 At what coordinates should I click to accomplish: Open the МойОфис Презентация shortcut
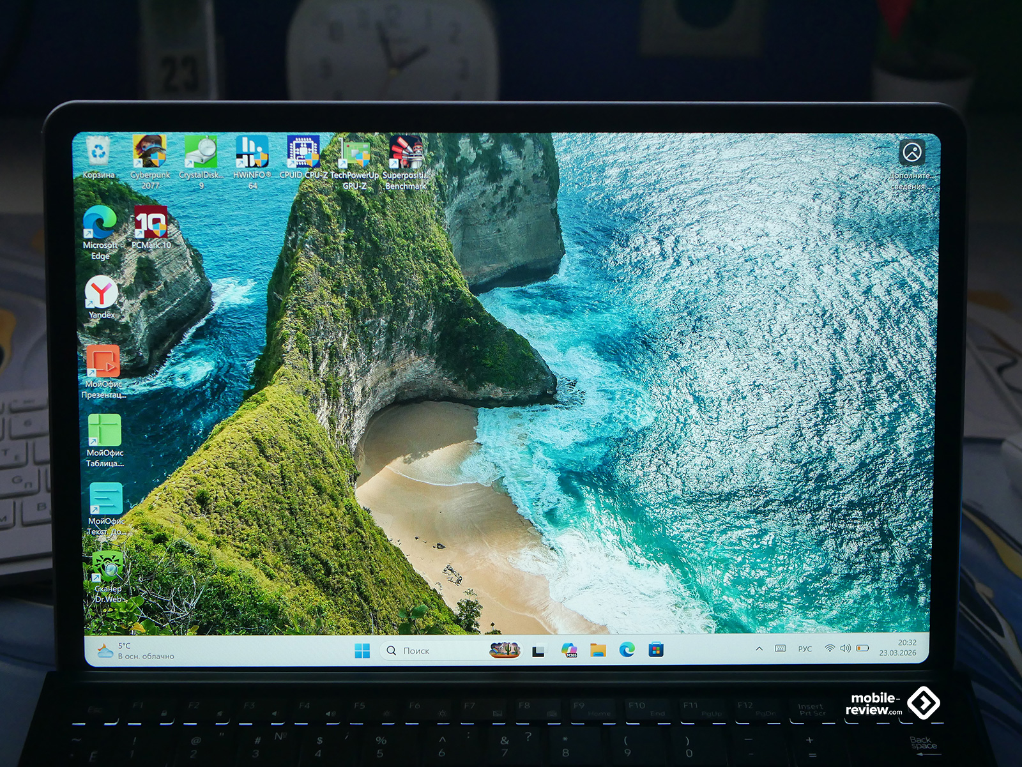click(x=103, y=361)
